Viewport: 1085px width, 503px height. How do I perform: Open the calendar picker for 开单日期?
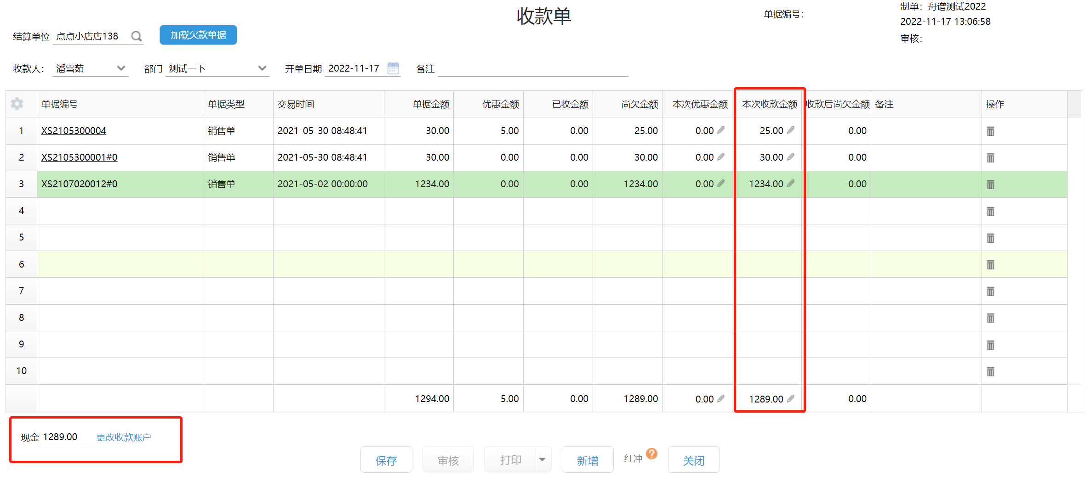393,68
